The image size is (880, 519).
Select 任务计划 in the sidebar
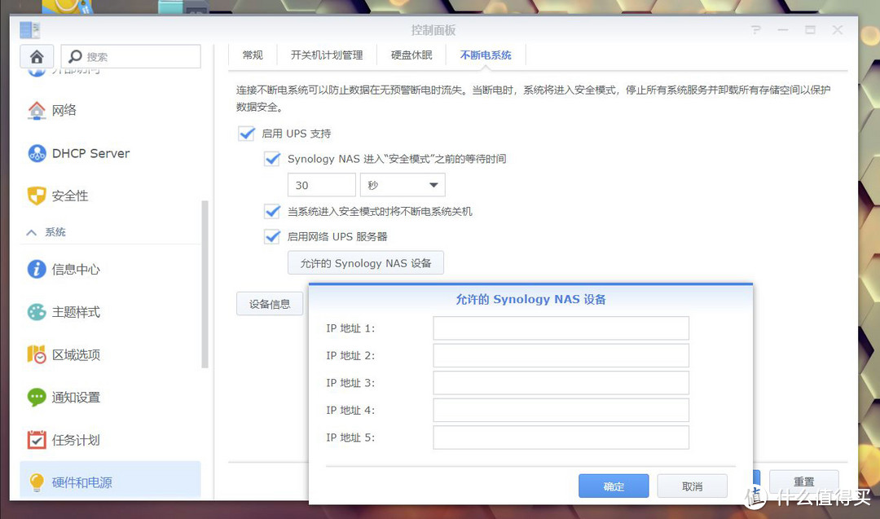110,440
